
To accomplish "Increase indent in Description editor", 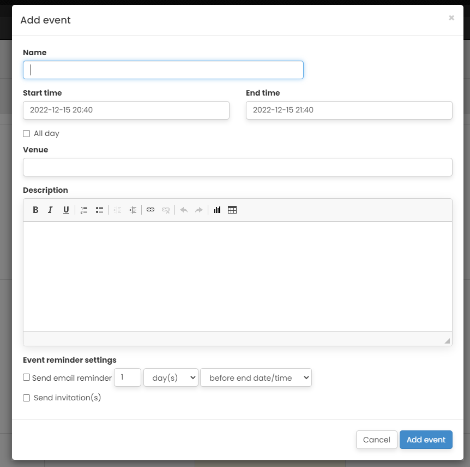I will (132, 210).
